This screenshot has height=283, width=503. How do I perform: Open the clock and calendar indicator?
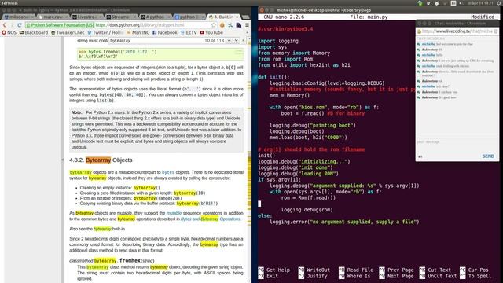point(480,3)
